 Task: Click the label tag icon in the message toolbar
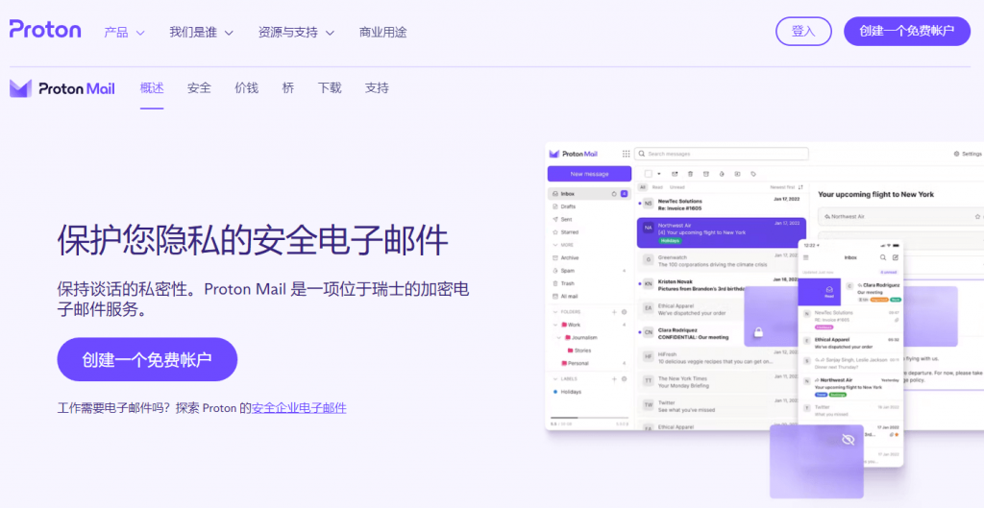click(753, 174)
